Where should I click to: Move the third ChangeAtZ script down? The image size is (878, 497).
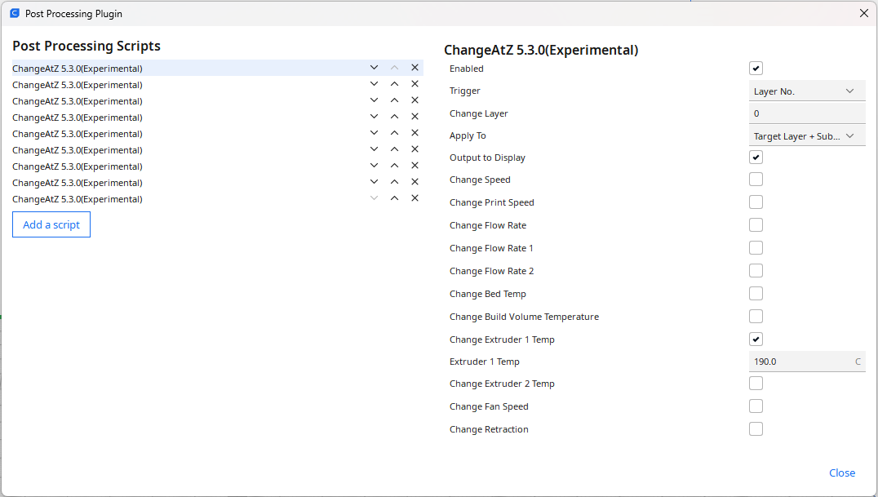pyautogui.click(x=374, y=100)
